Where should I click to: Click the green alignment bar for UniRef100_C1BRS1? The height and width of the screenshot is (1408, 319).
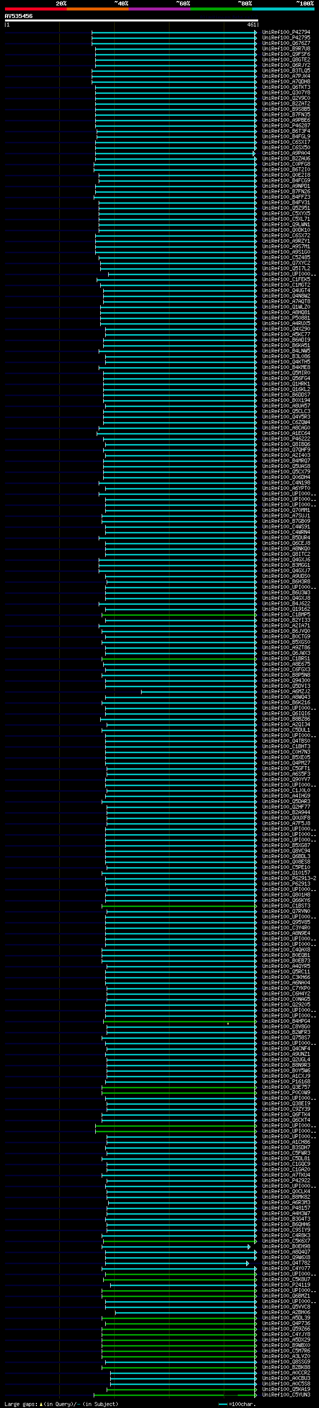tap(179, 659)
